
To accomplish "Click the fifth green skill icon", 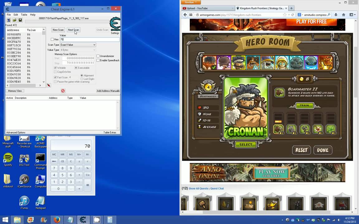I will point(330,129).
